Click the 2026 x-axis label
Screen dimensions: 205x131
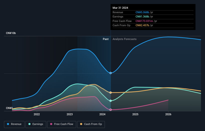(x=168, y=114)
